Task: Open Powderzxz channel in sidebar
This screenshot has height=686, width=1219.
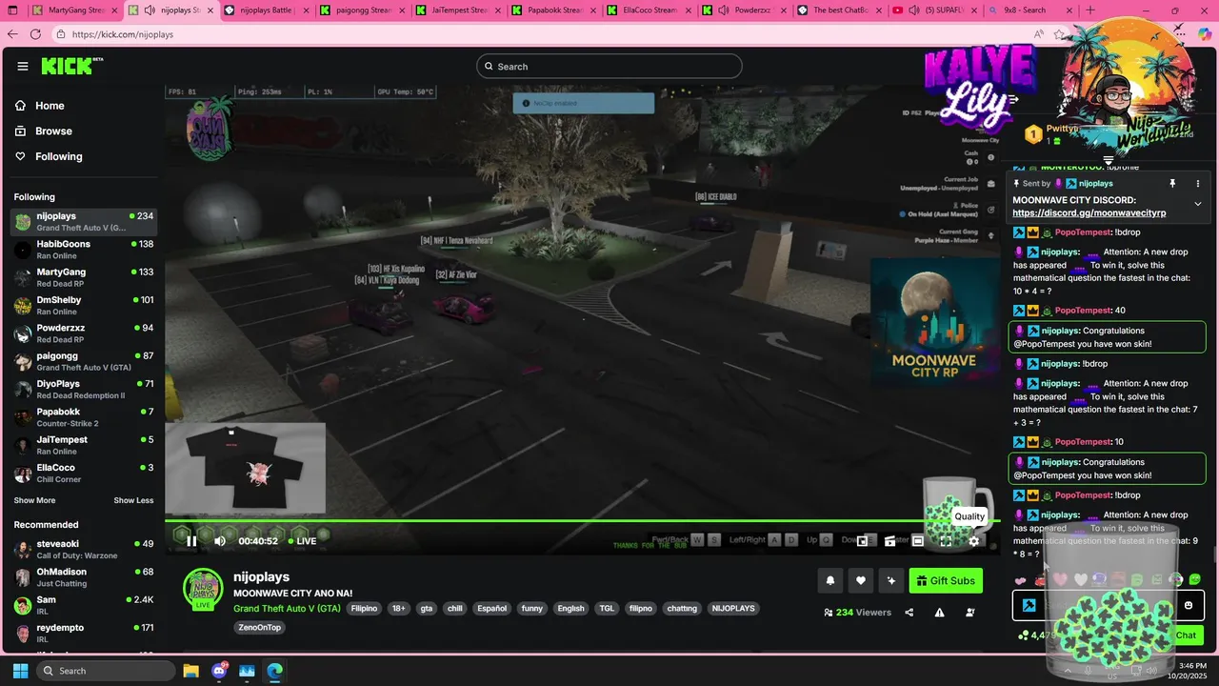Action: point(84,333)
